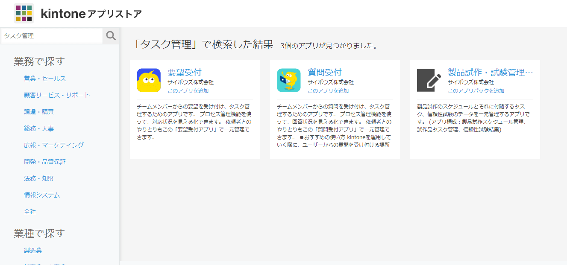Click このアプリパックを追加 for 製品試作・試験管理
The width and height of the screenshot is (567, 265).
[x=476, y=90]
